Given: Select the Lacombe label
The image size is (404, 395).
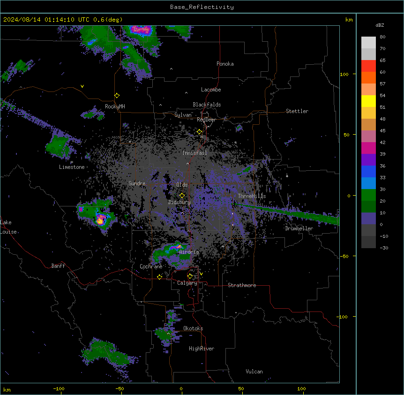Looking at the screenshot, I should pos(211,90).
